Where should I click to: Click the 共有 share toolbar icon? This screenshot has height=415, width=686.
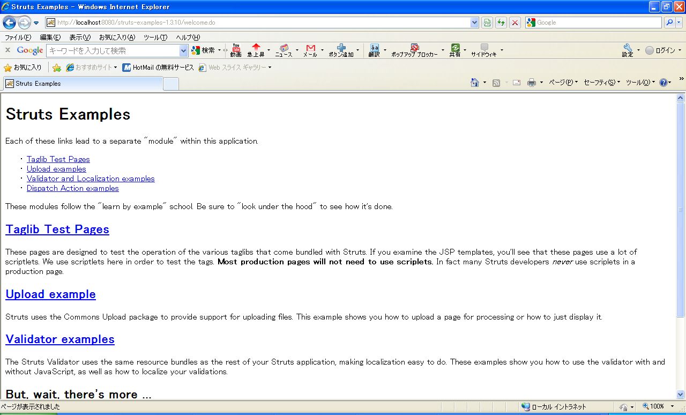click(x=455, y=50)
